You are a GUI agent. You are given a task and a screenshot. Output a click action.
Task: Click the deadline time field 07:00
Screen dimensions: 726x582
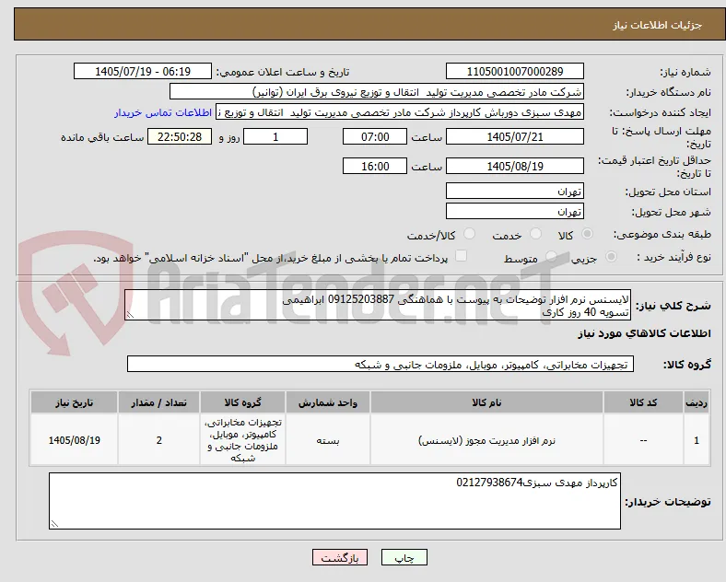click(x=375, y=136)
